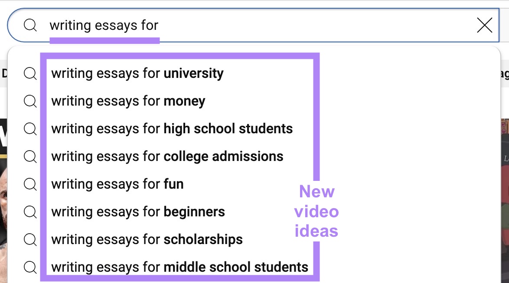Click the search icon beside "writing essays for beginners"

click(30, 212)
